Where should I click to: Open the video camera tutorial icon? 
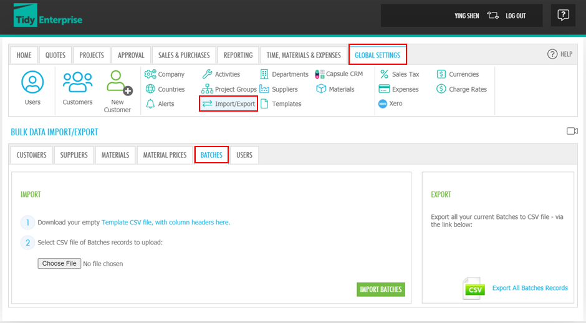572,131
